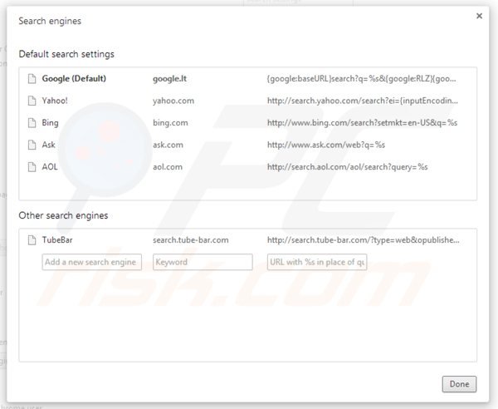
Task: Click the www.ask.com/web URL
Action: pos(326,145)
